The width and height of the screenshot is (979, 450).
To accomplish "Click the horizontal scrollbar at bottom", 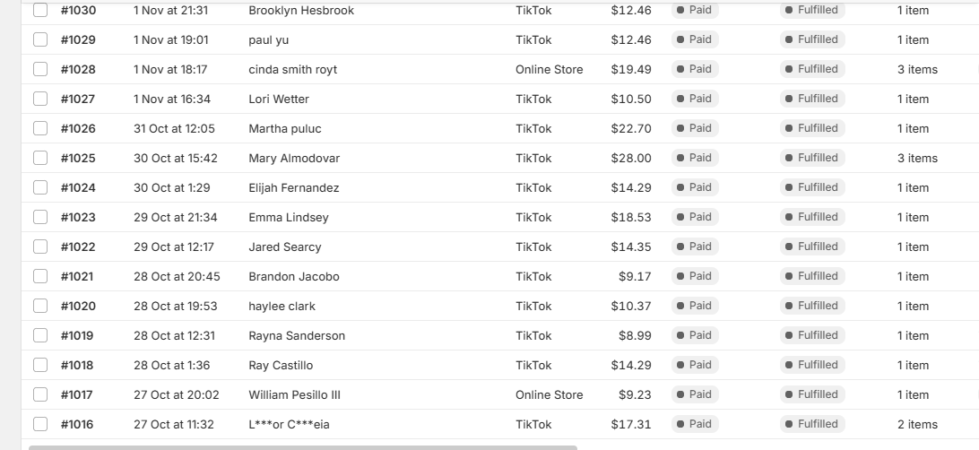I will pos(303,447).
